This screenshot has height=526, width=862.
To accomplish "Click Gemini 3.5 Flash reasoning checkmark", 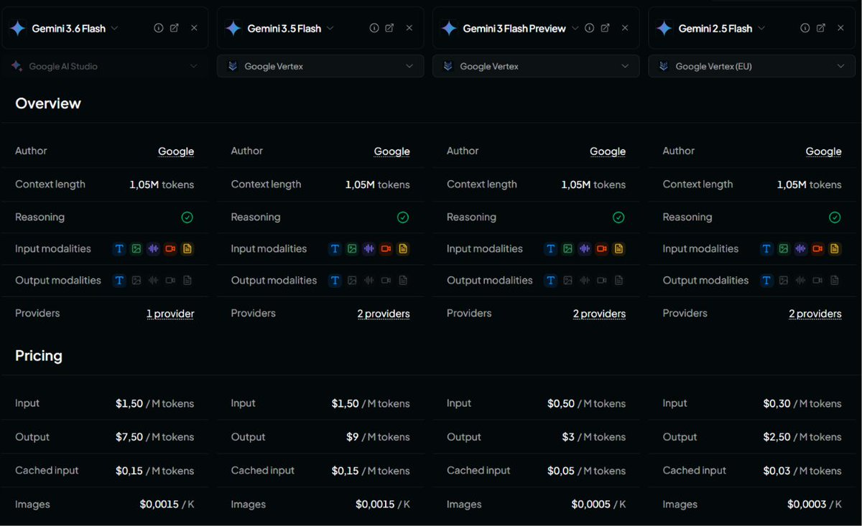I will (x=403, y=217).
